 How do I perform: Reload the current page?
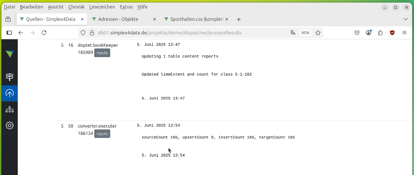tap(44, 33)
